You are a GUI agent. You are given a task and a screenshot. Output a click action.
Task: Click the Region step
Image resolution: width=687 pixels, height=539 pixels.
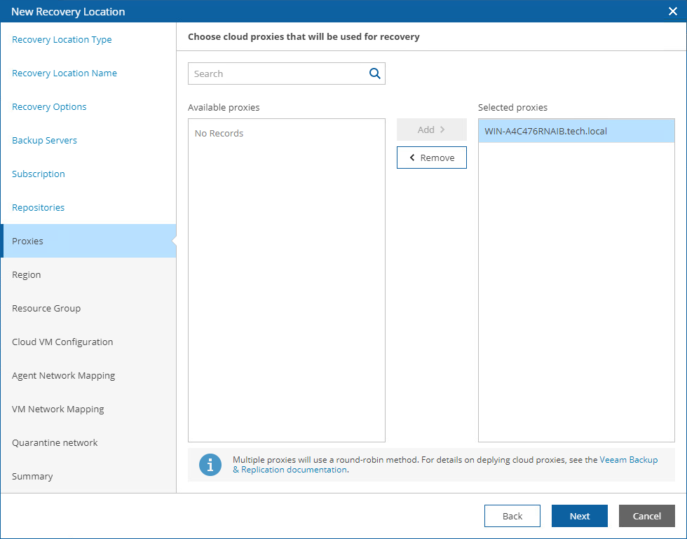click(27, 275)
